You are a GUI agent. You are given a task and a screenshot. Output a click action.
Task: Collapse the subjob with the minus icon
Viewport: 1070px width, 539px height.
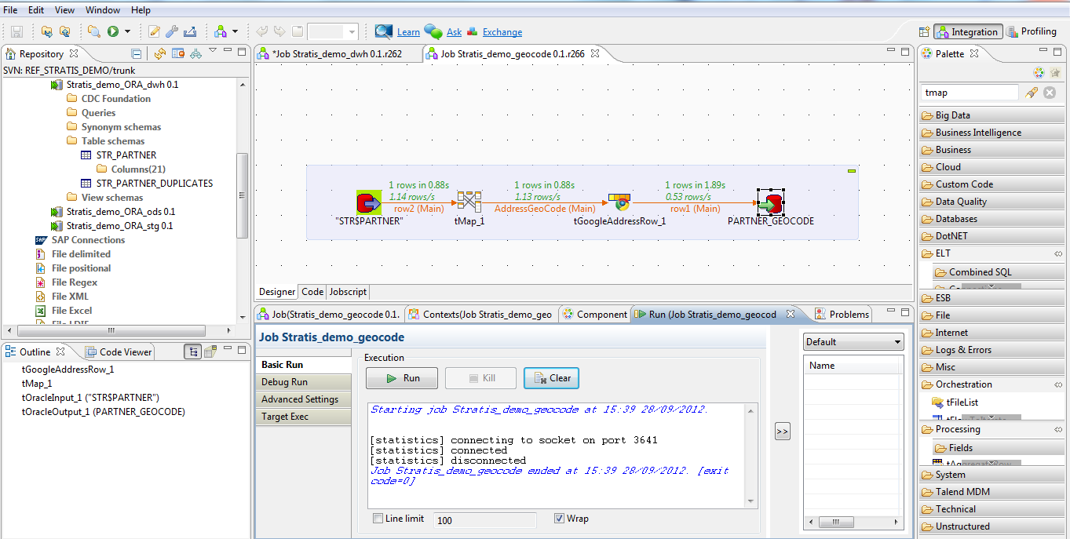click(x=851, y=170)
